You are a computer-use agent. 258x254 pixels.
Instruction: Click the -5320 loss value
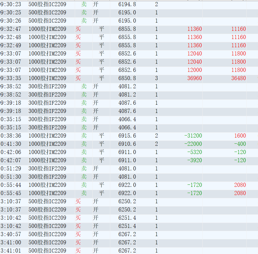195,152
